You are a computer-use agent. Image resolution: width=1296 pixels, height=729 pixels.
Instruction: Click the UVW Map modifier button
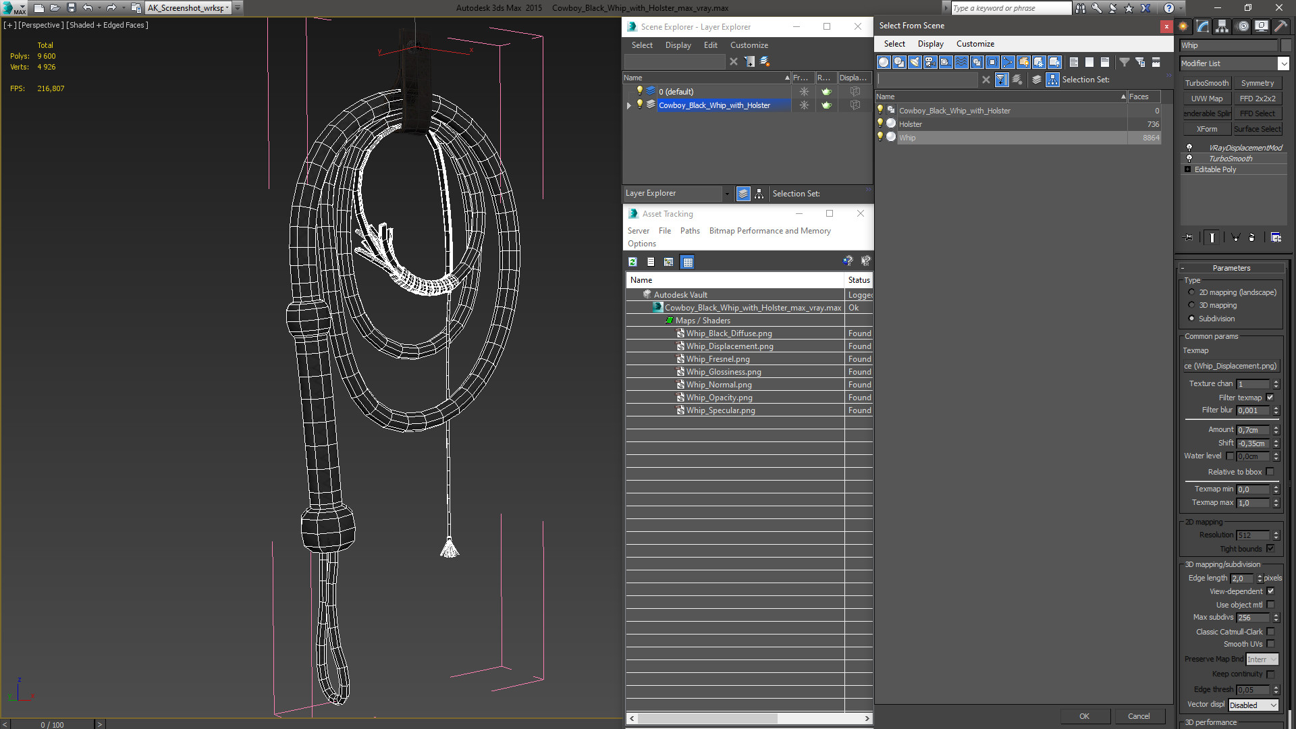1206,99
